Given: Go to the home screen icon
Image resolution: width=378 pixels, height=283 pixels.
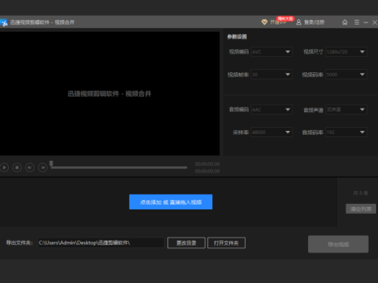Looking at the screenshot, I should tap(345, 22).
